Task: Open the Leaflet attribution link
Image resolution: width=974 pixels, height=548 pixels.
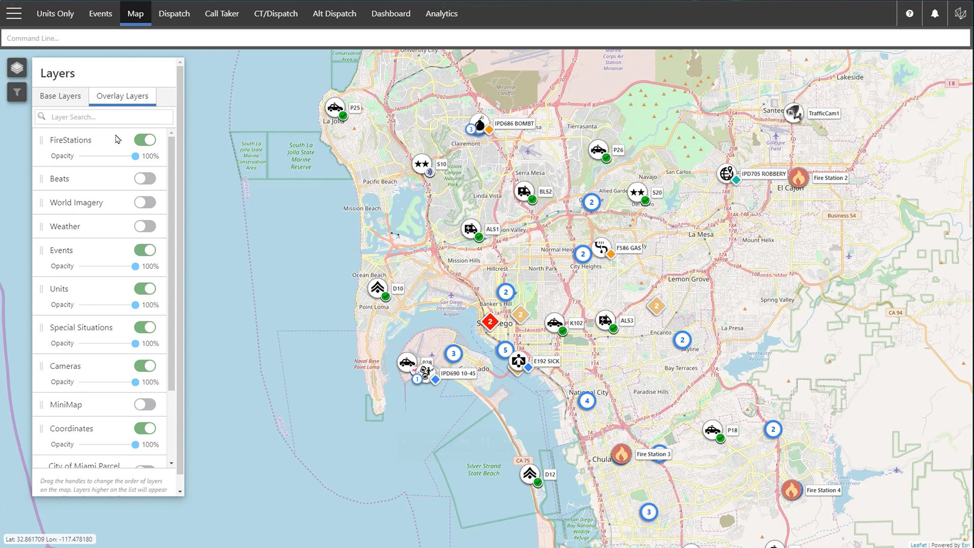Action: tap(918, 544)
